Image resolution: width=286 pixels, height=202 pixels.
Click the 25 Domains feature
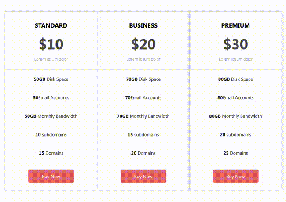[x=235, y=153]
